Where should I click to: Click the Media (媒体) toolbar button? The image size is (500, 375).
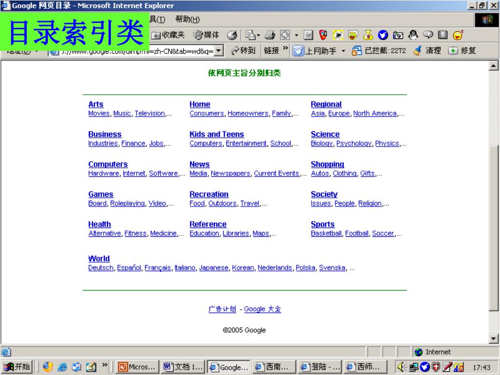(207, 35)
